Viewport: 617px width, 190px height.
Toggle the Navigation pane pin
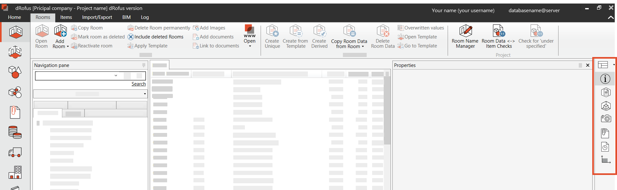(x=144, y=65)
